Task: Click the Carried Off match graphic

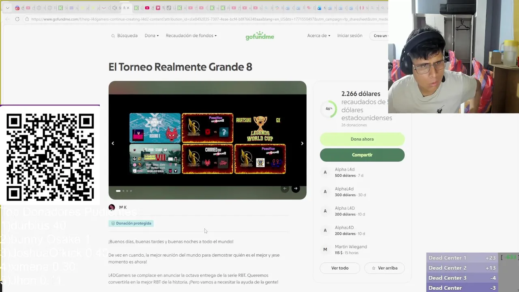Action: pyautogui.click(x=207, y=159)
